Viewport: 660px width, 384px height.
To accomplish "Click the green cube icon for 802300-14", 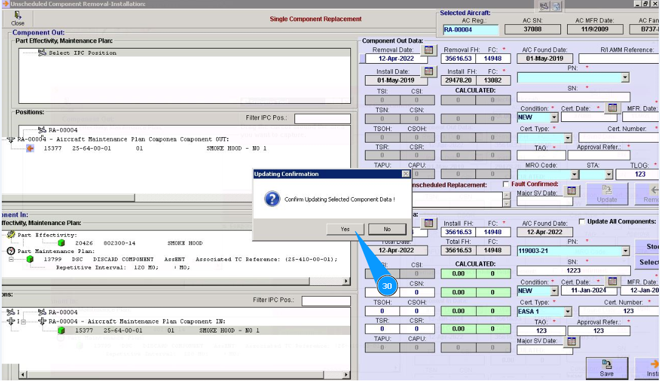I will (61, 243).
